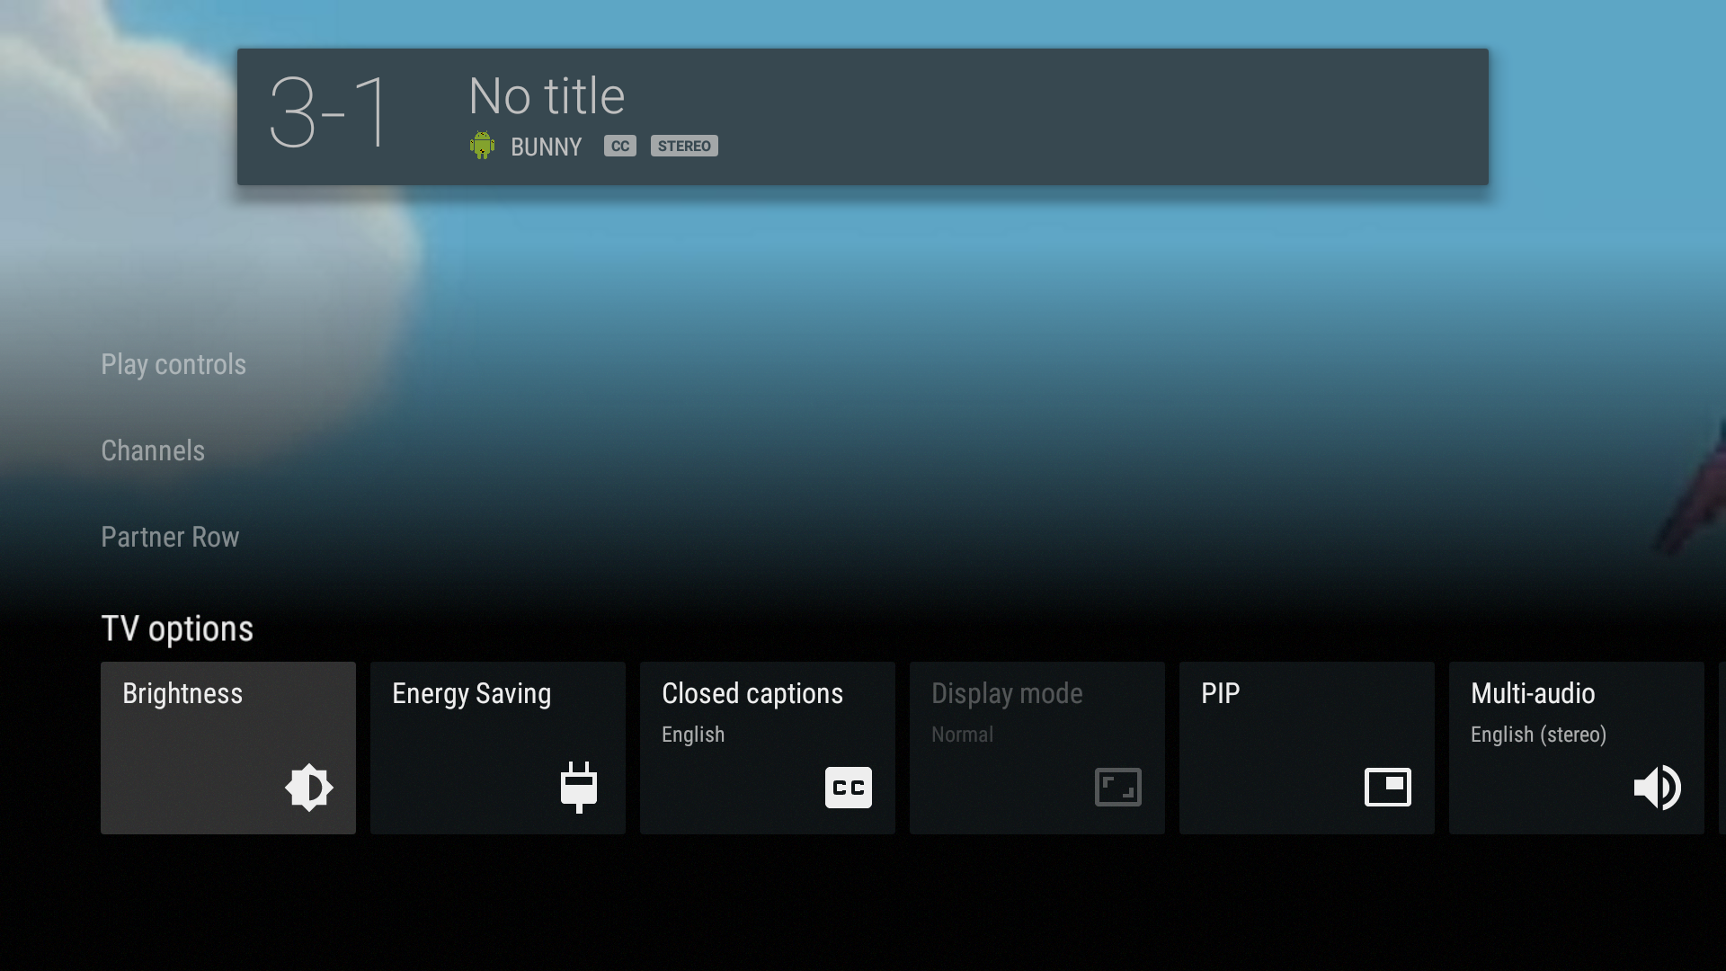1726x971 pixels.
Task: Click the Partner Row option
Action: coord(170,537)
